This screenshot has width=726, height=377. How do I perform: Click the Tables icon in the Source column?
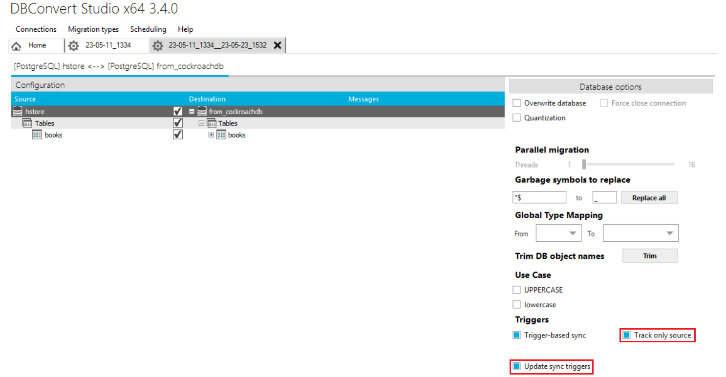27,124
